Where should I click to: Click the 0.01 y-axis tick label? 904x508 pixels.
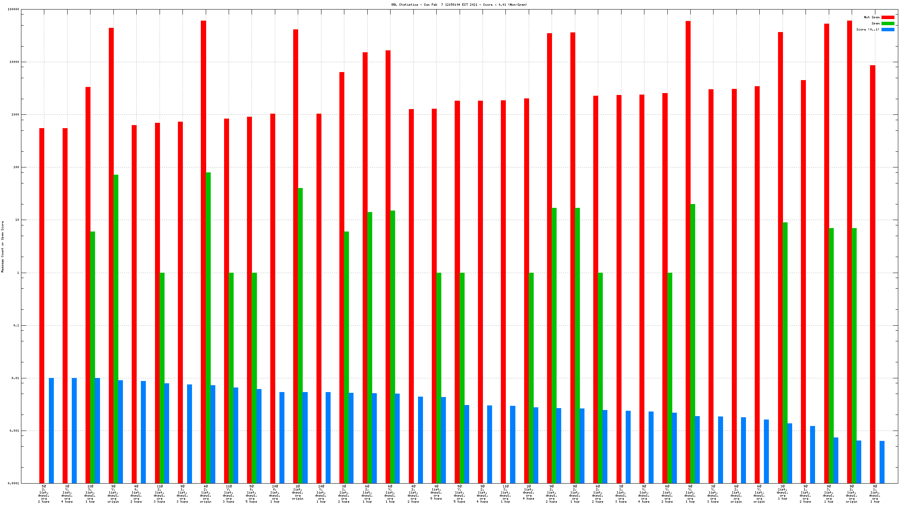(x=15, y=378)
